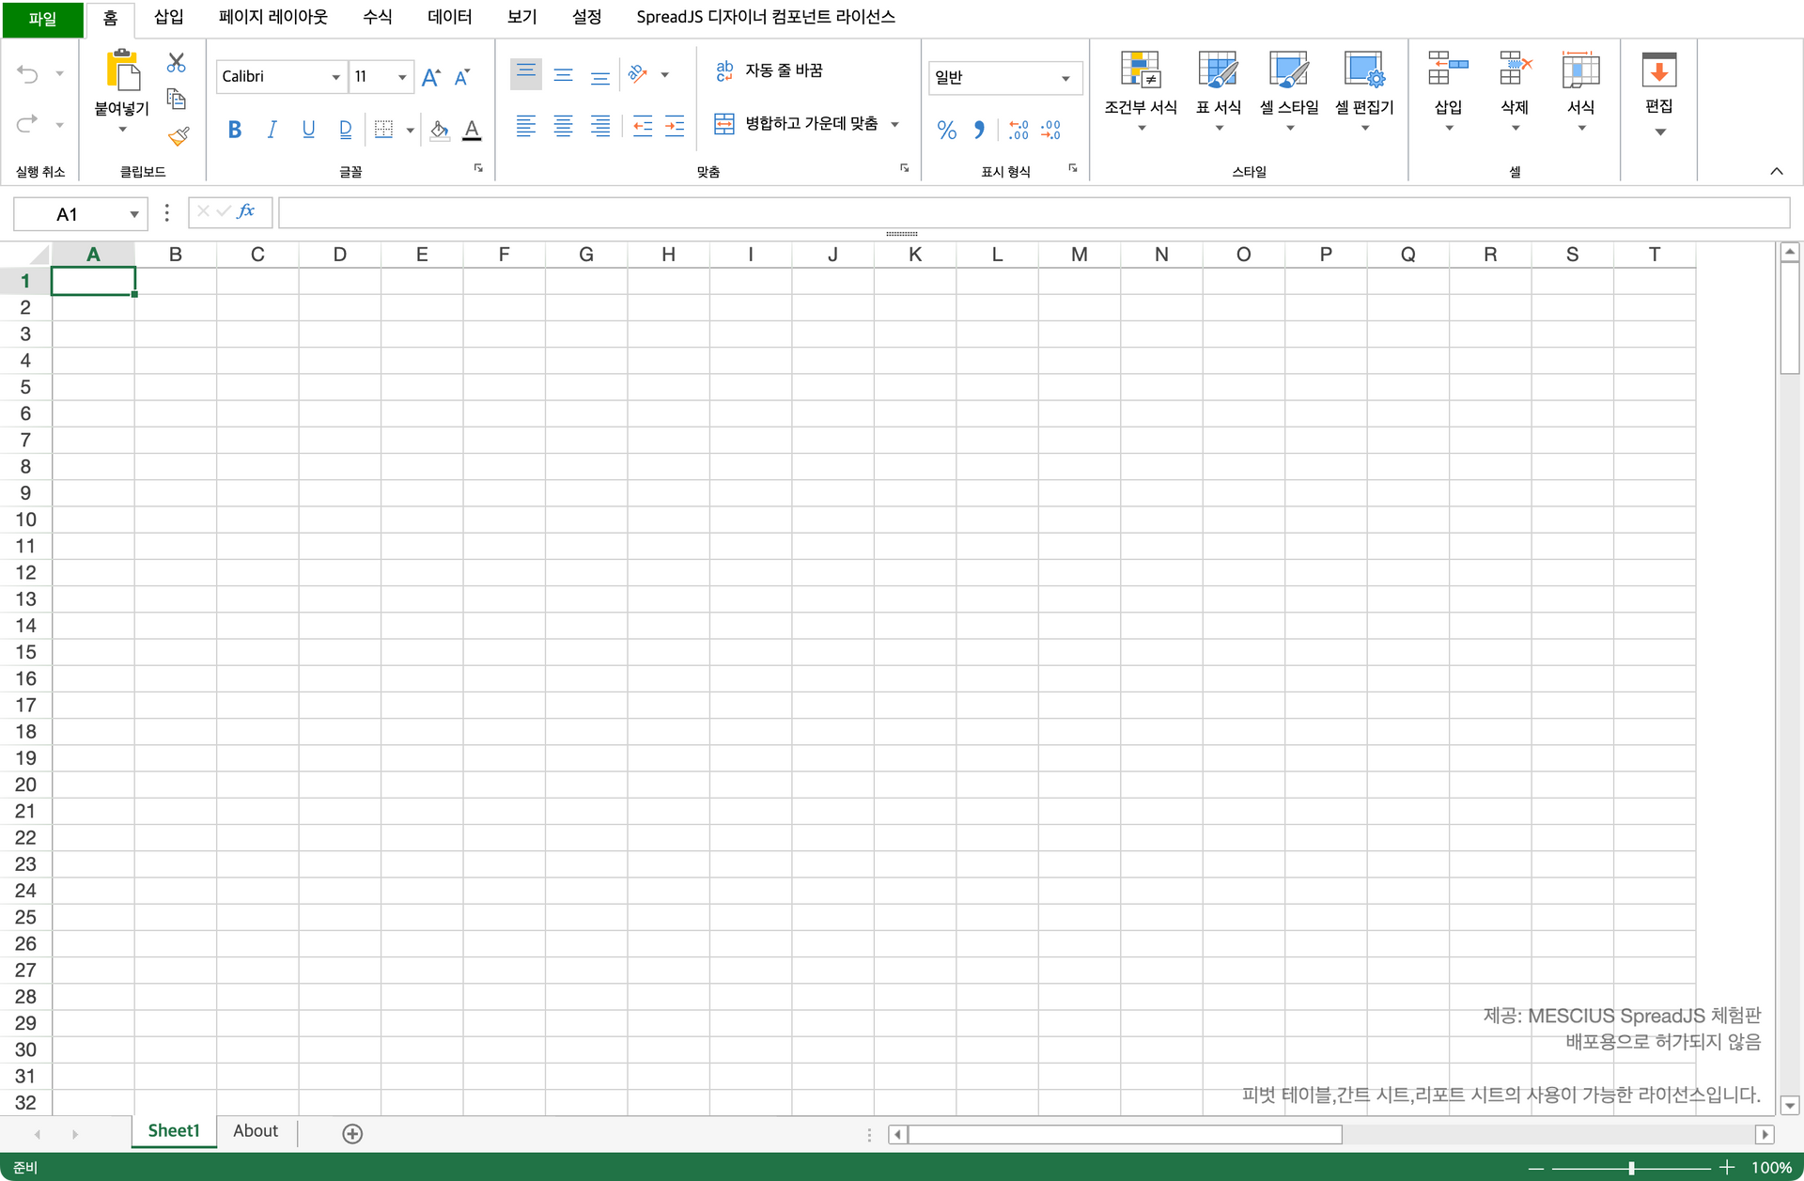
Task: Open the borders dropdown arrow
Action: [410, 131]
